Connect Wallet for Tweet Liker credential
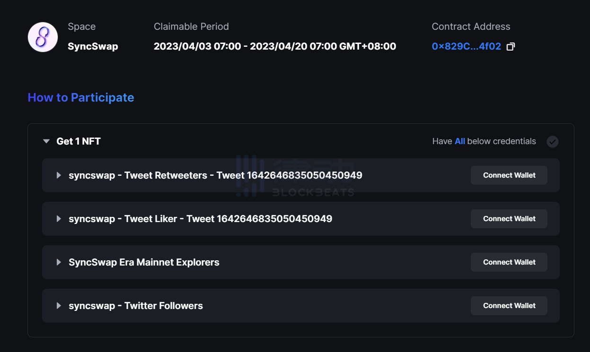This screenshot has width=590, height=352. [509, 219]
